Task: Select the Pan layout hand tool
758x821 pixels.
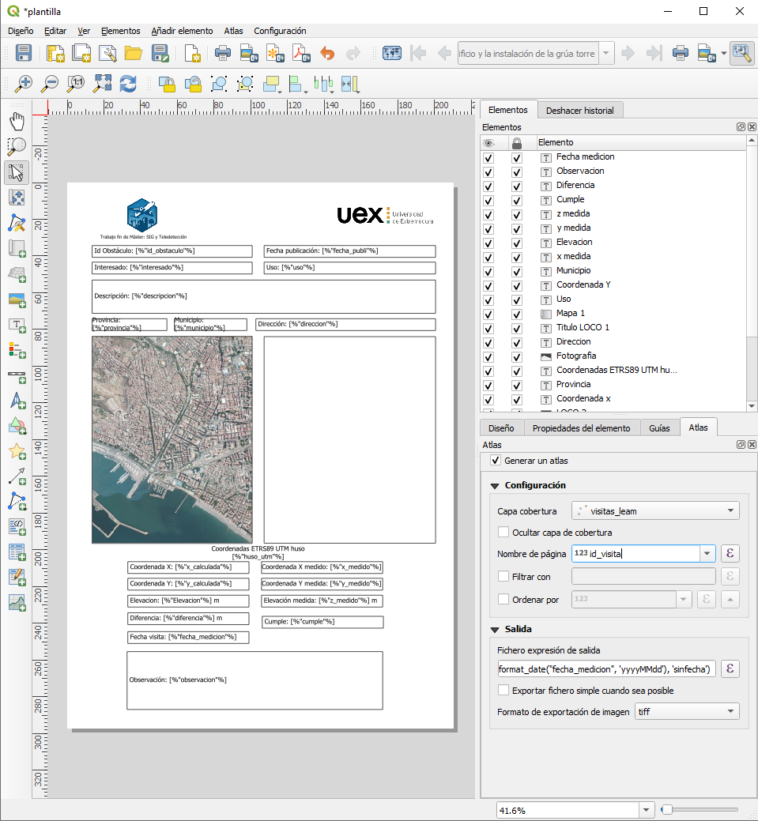Action: click(17, 121)
